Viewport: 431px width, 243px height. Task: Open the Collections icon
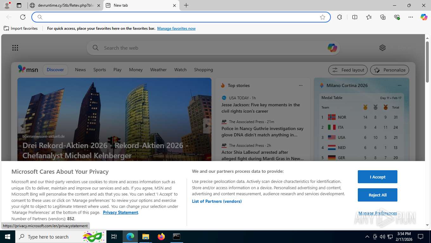click(x=383, y=17)
